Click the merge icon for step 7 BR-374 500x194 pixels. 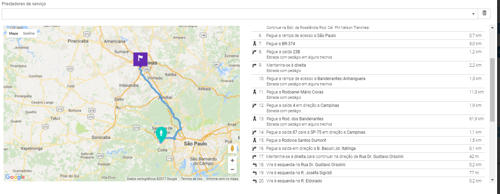pyautogui.click(x=254, y=44)
